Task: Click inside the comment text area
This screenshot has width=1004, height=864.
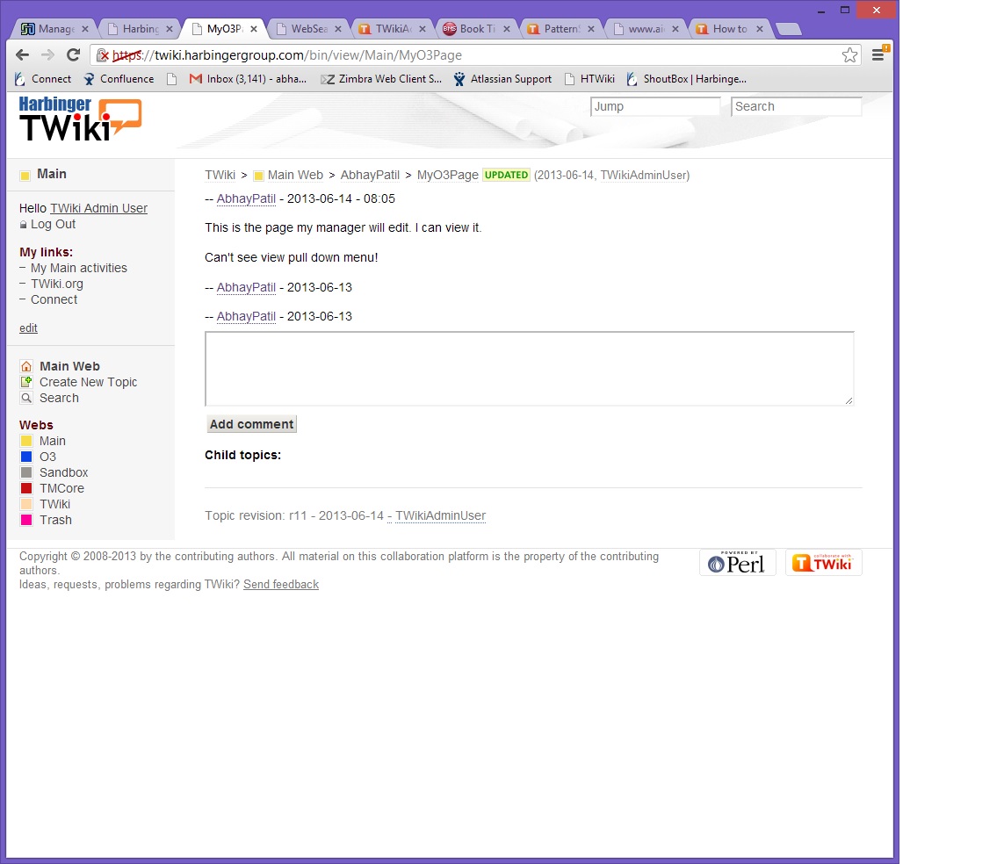Action: [529, 369]
